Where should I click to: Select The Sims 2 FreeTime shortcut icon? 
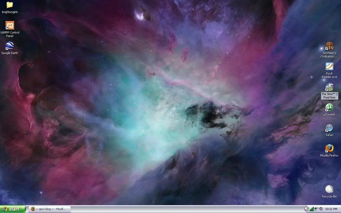coord(329,86)
